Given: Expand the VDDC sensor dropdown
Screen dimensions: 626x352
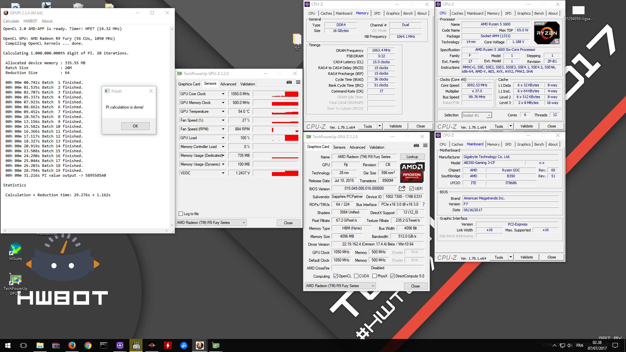Looking at the screenshot, I should click(x=223, y=173).
